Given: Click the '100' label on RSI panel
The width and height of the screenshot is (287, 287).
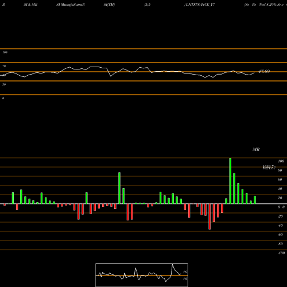Looking at the screenshot, I should [5, 52].
